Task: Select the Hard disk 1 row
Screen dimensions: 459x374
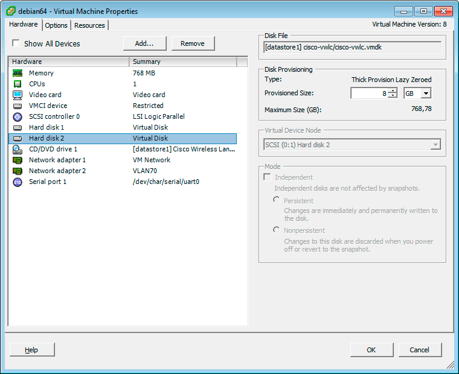Action: 123,127
